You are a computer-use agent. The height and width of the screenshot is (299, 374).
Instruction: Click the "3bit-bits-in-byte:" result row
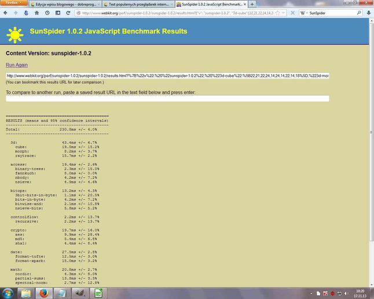[57, 195]
